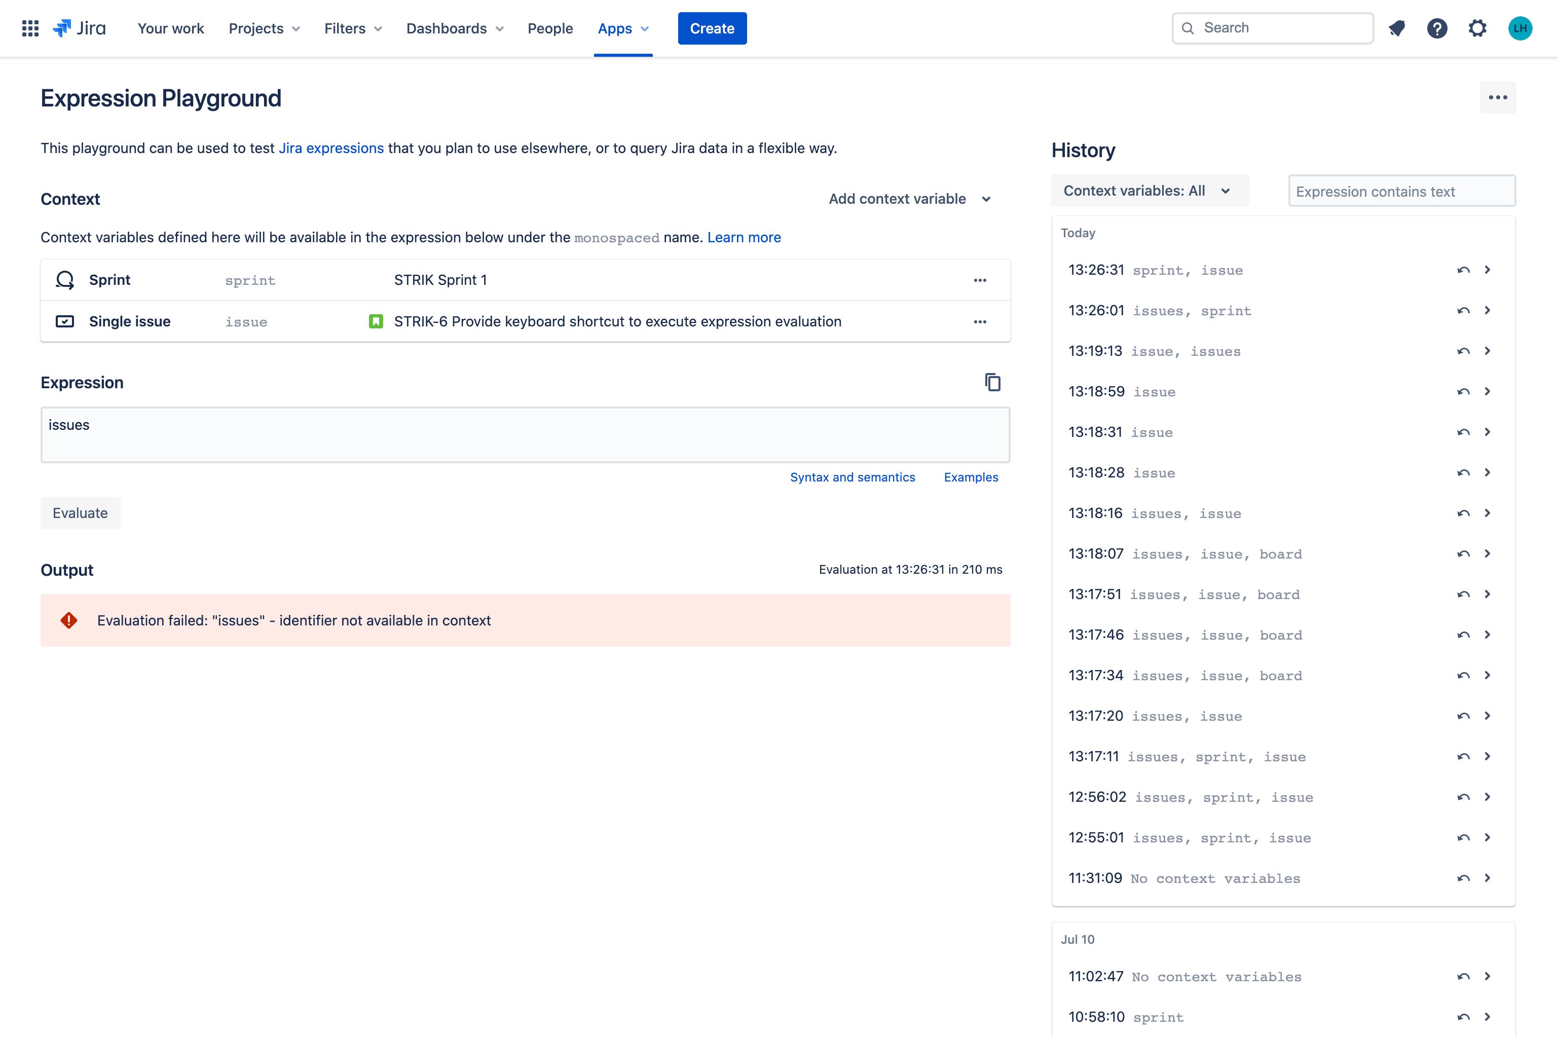Open the Dashboards menu
Screen dimensions: 1557x1038
pyautogui.click(x=454, y=28)
